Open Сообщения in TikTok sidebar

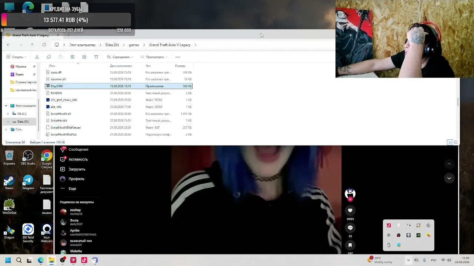click(x=74, y=150)
